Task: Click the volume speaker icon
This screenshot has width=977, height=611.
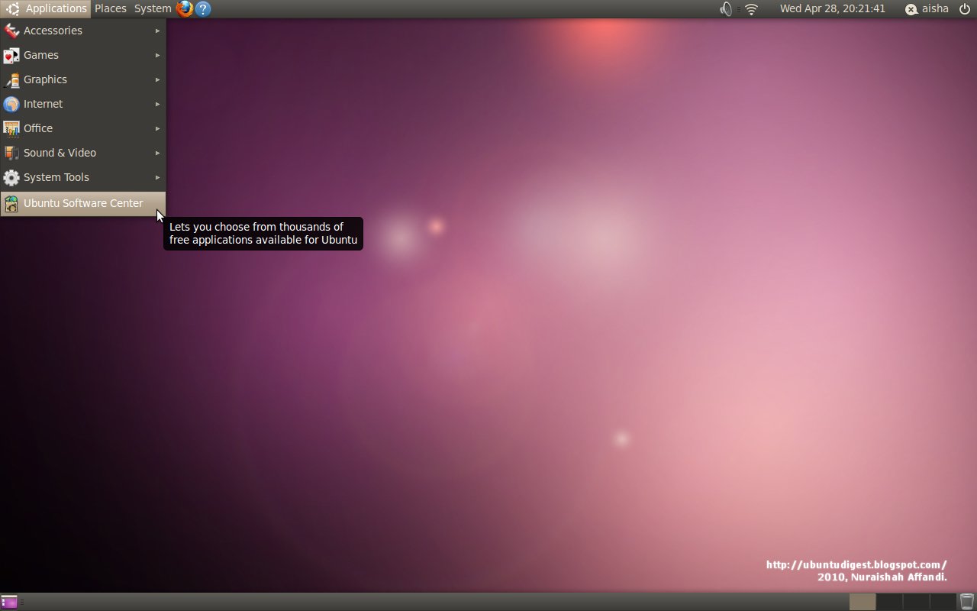Action: pyautogui.click(x=725, y=9)
